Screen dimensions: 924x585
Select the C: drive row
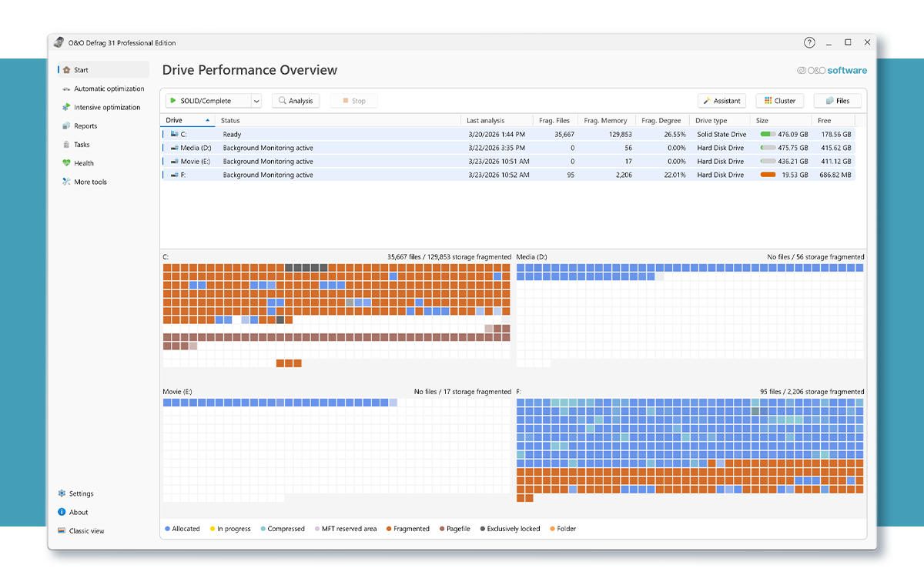coord(508,134)
